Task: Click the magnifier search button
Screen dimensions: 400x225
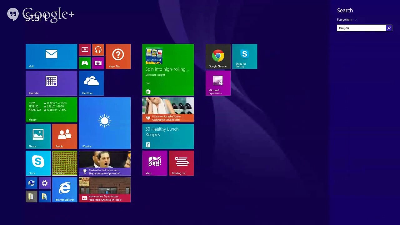Action: [x=389, y=28]
